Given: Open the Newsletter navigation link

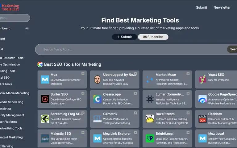Looking at the screenshot, I should [222, 7].
